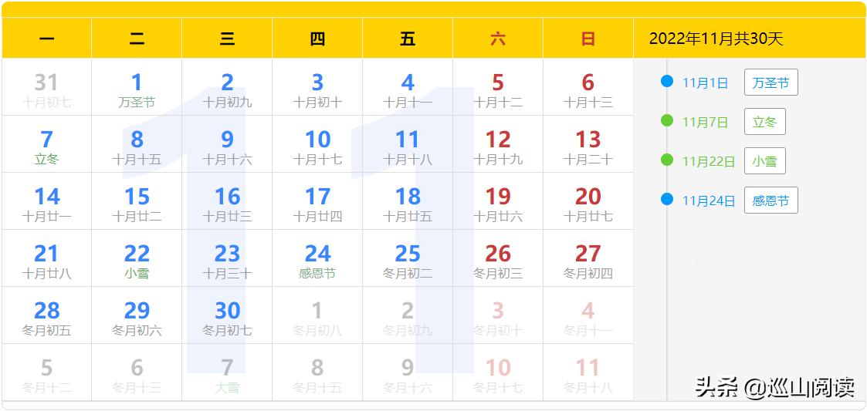Click the 三 Wednesday column header
This screenshot has width=867, height=411.
[x=227, y=38]
